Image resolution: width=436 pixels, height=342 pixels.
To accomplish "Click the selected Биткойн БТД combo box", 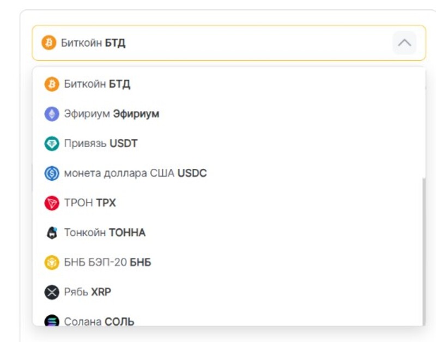I will pos(229,43).
